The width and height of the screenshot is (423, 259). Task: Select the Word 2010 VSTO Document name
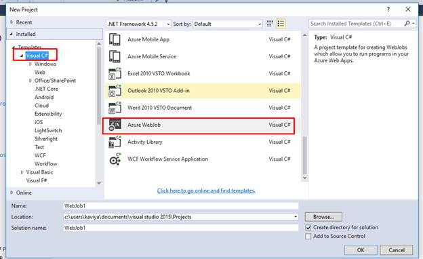[159, 108]
